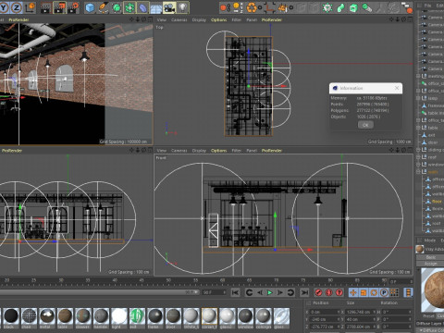Toggle parameter keyframe recording
Image resolution: width=444 pixels, height=333 pixels.
(x=384, y=292)
